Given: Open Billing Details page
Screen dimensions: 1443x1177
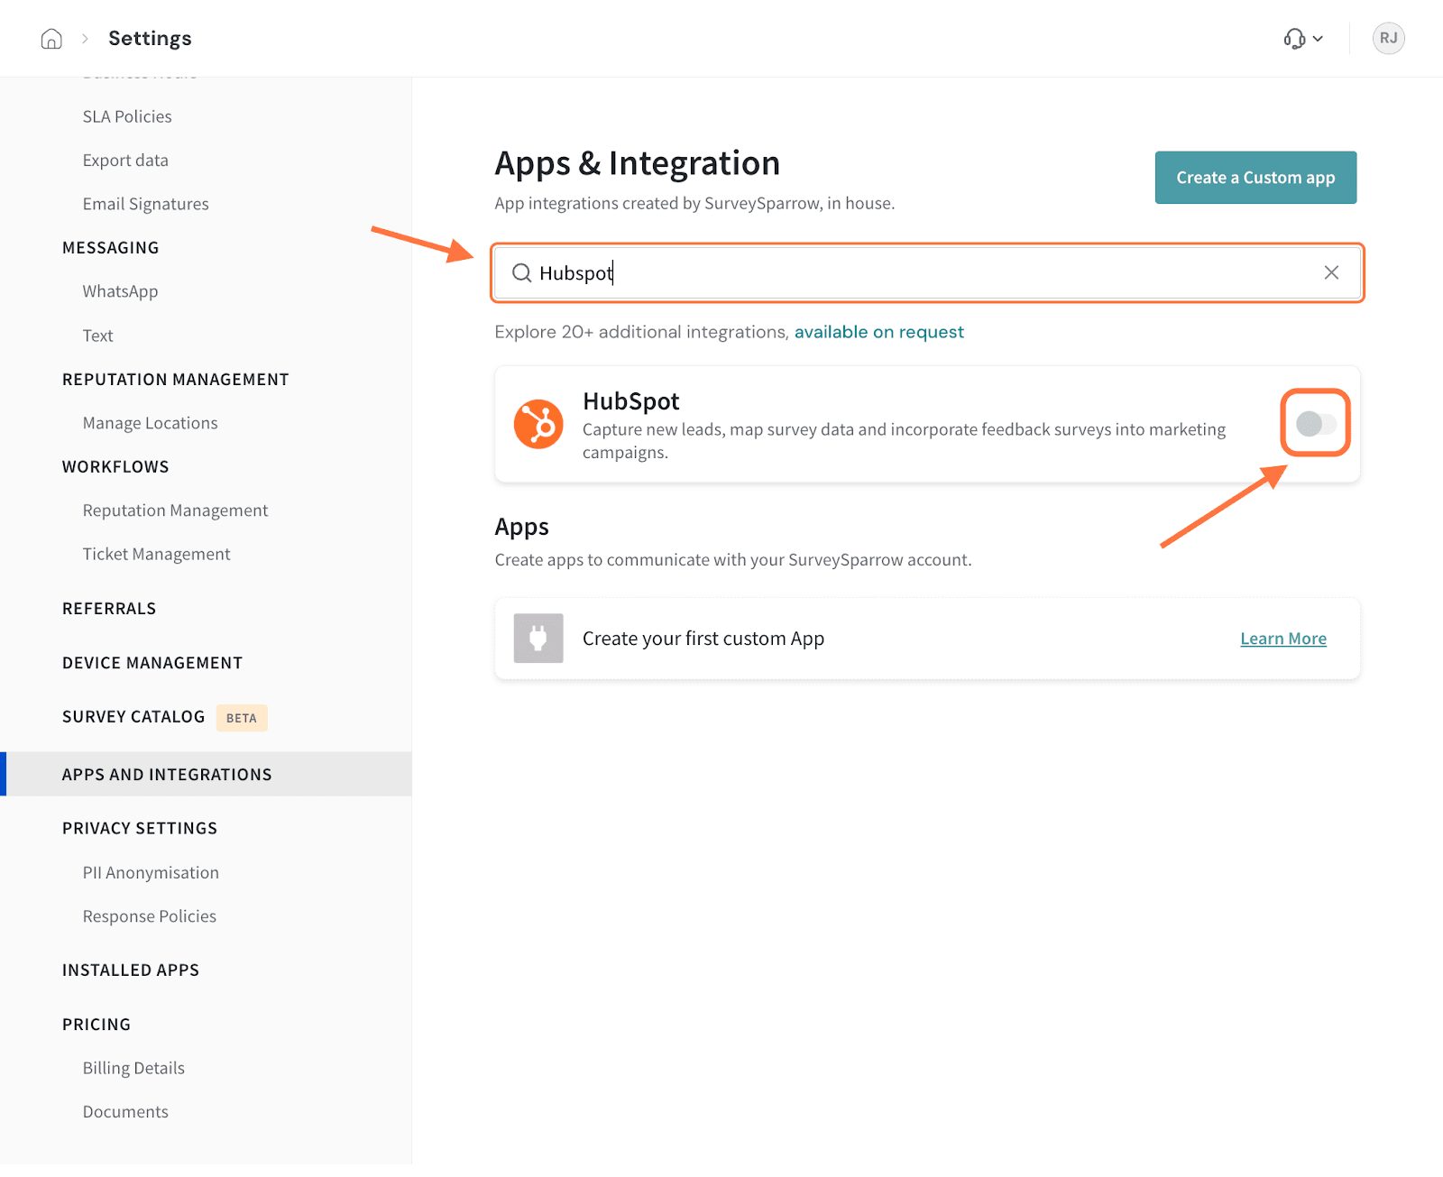Looking at the screenshot, I should (133, 1069).
